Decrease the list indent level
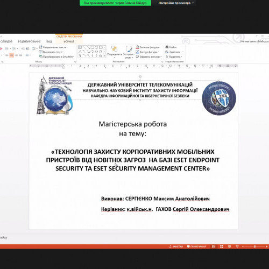This screenshot has width=269, height=269. pyautogui.click(x=23, y=48)
